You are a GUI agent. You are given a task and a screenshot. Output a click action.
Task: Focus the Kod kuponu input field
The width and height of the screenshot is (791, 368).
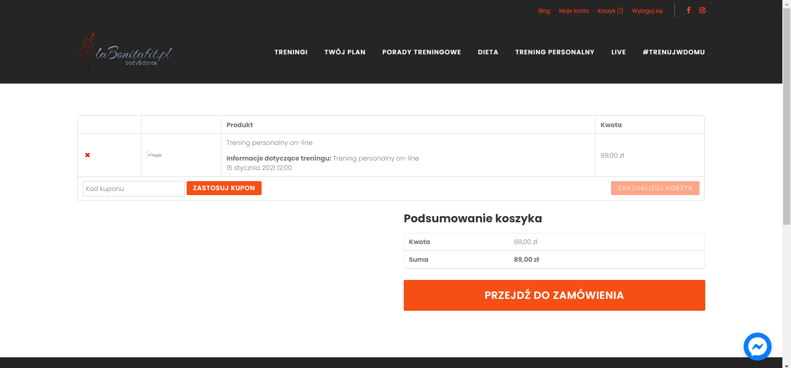(133, 189)
